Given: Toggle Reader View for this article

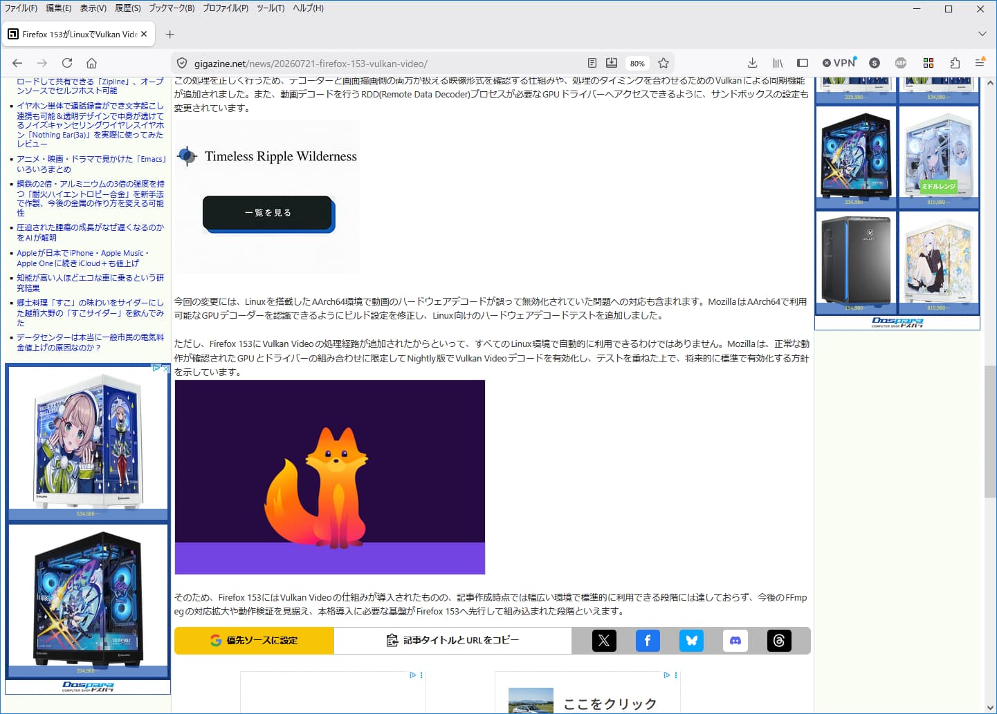Looking at the screenshot, I should pyautogui.click(x=592, y=63).
